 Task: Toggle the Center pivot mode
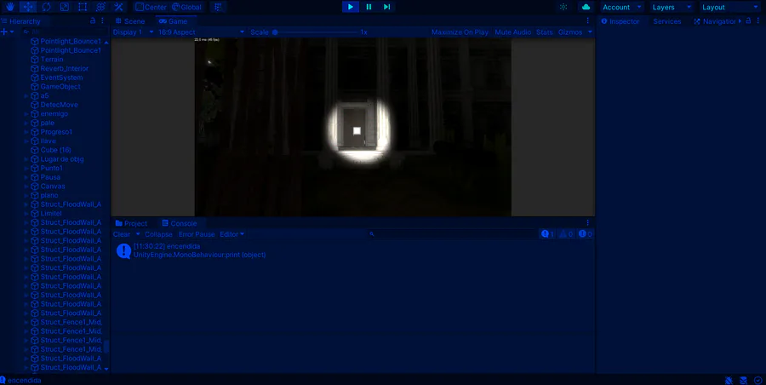point(151,7)
